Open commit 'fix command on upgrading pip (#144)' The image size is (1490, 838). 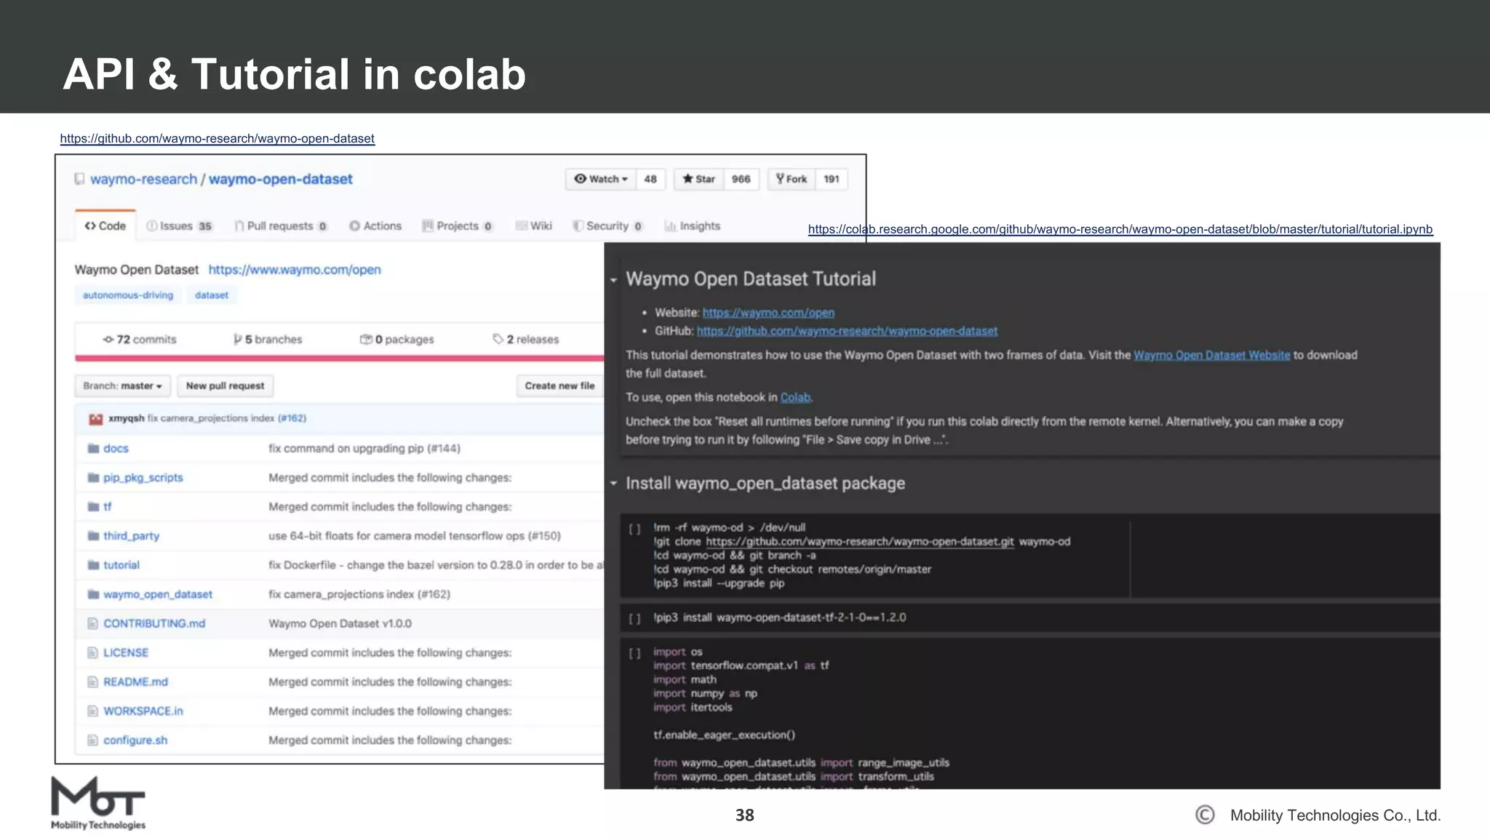(x=364, y=449)
